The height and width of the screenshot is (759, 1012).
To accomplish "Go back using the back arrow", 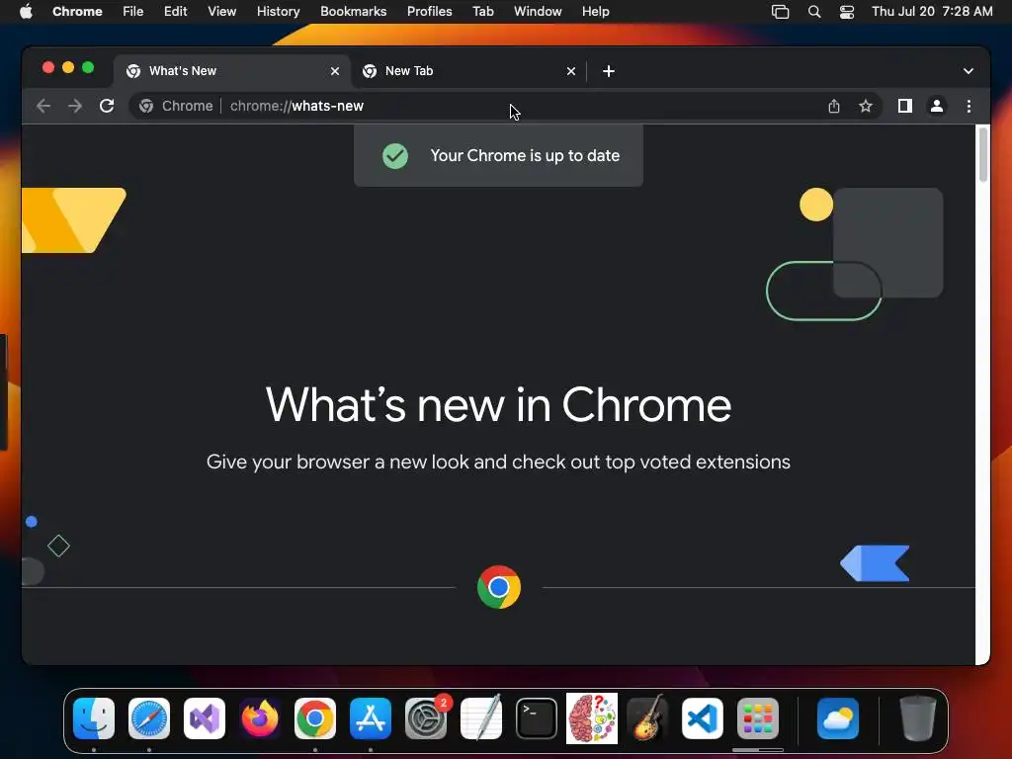I will [x=43, y=106].
